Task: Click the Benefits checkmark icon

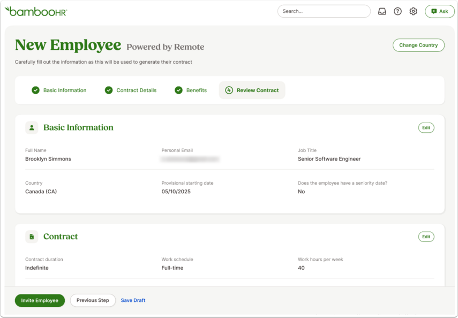Action: [x=178, y=90]
